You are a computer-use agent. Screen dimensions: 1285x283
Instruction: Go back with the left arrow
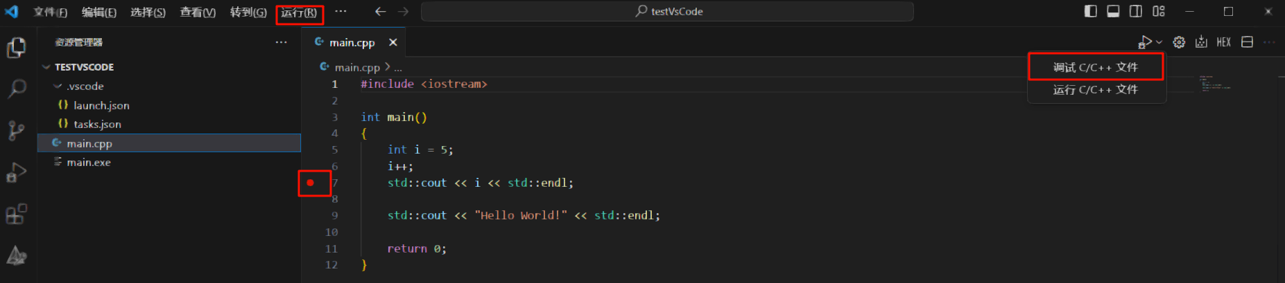click(380, 11)
